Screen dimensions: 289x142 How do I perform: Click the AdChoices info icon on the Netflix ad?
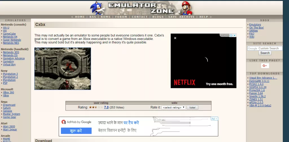pos(231,35)
